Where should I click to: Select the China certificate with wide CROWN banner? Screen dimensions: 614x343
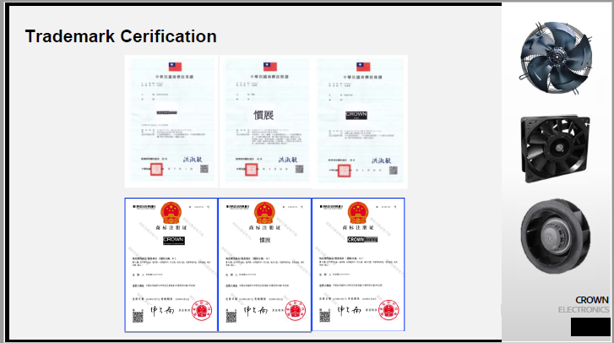click(358, 264)
